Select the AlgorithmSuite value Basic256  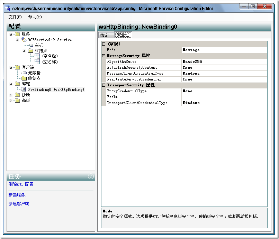point(224,61)
